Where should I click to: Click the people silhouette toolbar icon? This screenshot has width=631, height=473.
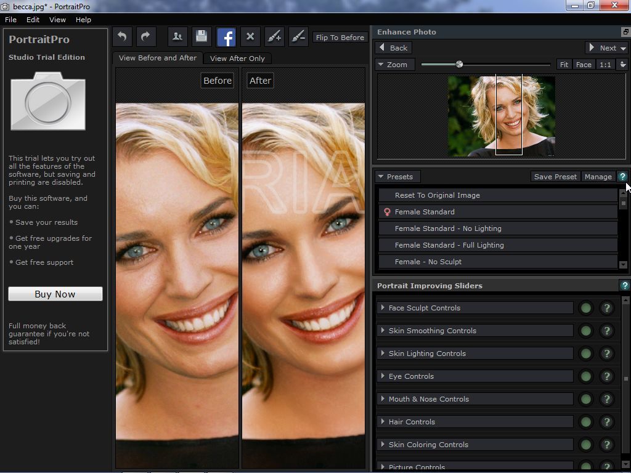[177, 37]
